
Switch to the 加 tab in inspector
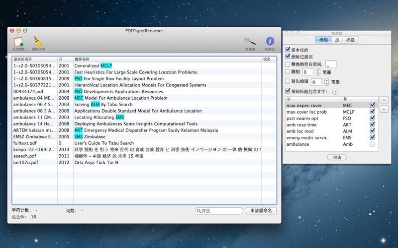(x=337, y=40)
